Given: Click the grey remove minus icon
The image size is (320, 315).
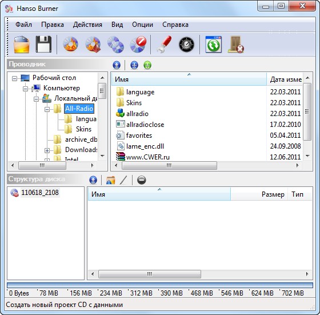Looking at the screenshot, I should point(142,180).
